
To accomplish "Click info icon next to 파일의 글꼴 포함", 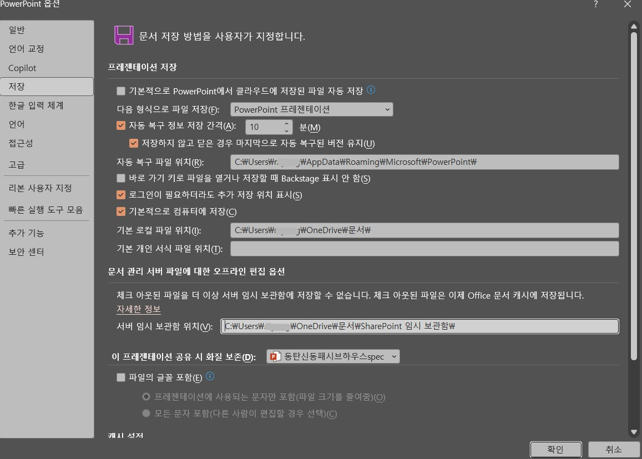I will [x=210, y=376].
